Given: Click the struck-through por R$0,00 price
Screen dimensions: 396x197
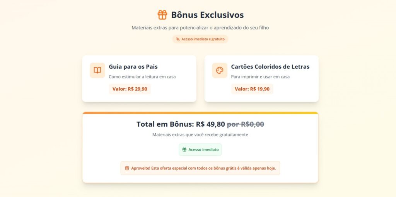Looking at the screenshot, I should 245,124.
